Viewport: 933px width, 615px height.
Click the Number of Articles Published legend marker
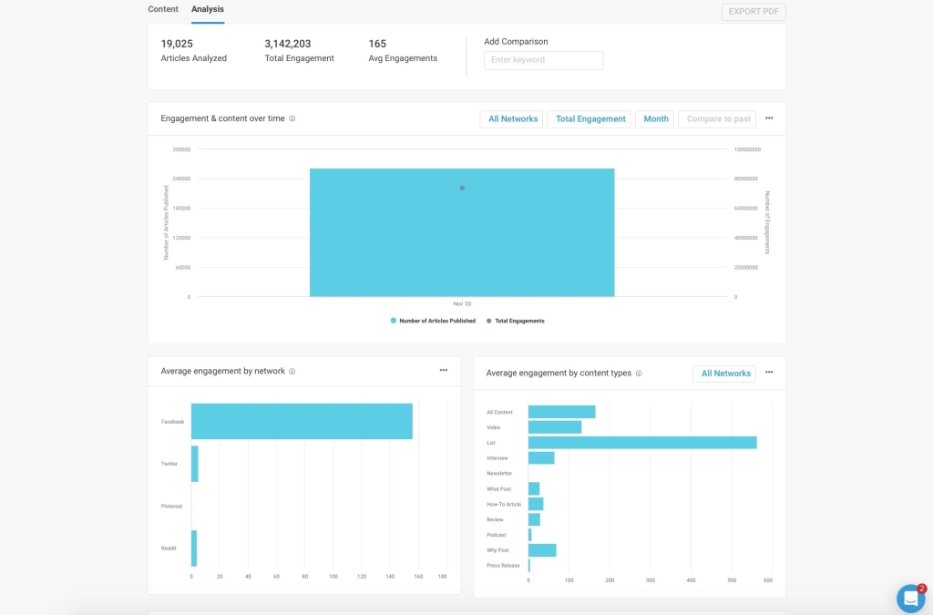(395, 320)
